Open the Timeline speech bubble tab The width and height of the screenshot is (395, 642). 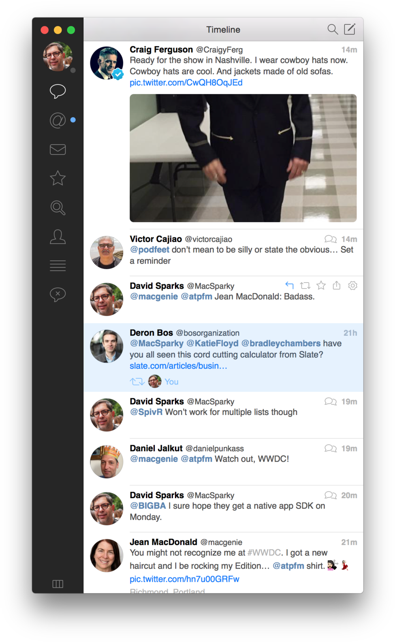click(x=58, y=91)
